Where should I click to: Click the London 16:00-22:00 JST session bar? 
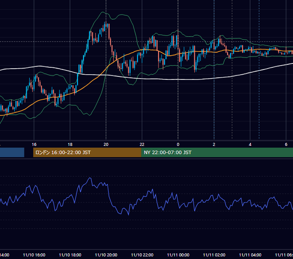click(x=87, y=152)
